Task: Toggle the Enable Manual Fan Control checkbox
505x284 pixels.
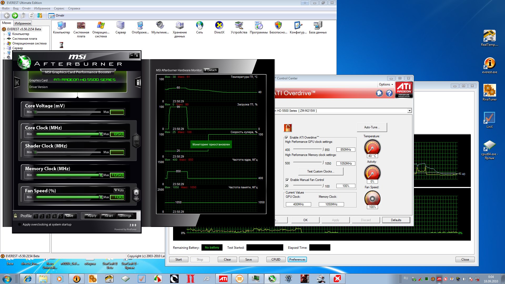Action: point(287,180)
